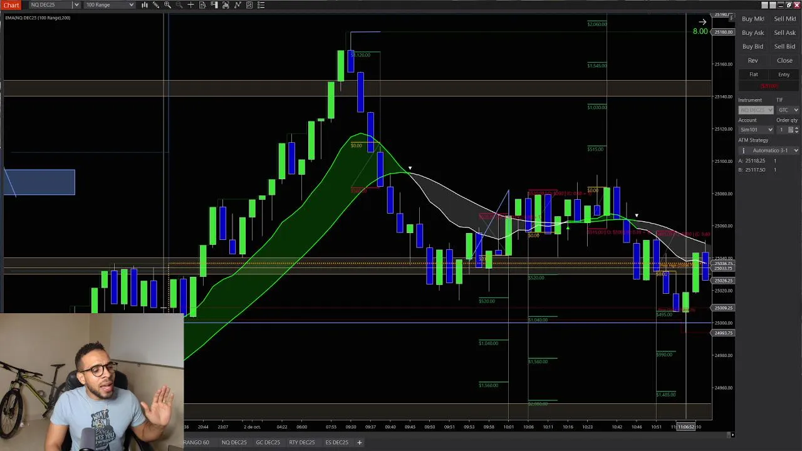This screenshot has width=802, height=451.
Task: Switch to the ES DEC25 tab
Action: (x=336, y=442)
